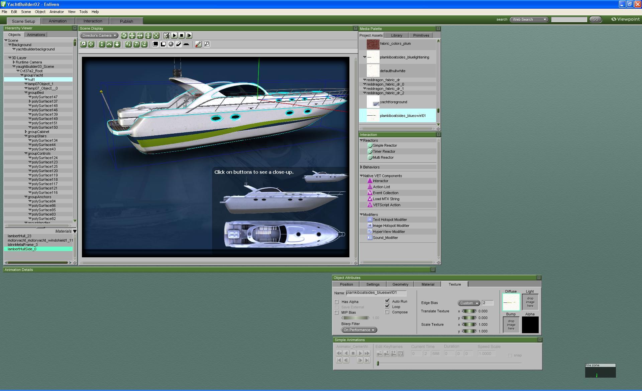Viewport: 642px width, 391px height.
Task: Click the black Alpha swatch
Action: tap(530, 325)
